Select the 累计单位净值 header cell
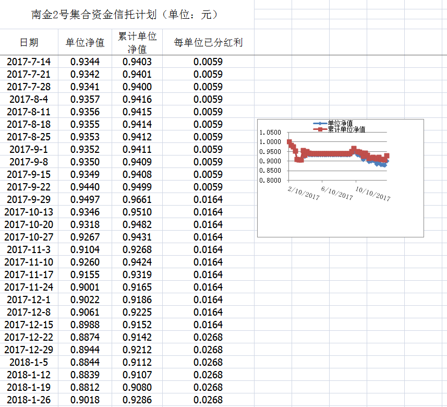Screen dimensions: 447x407 pyautogui.click(x=137, y=43)
